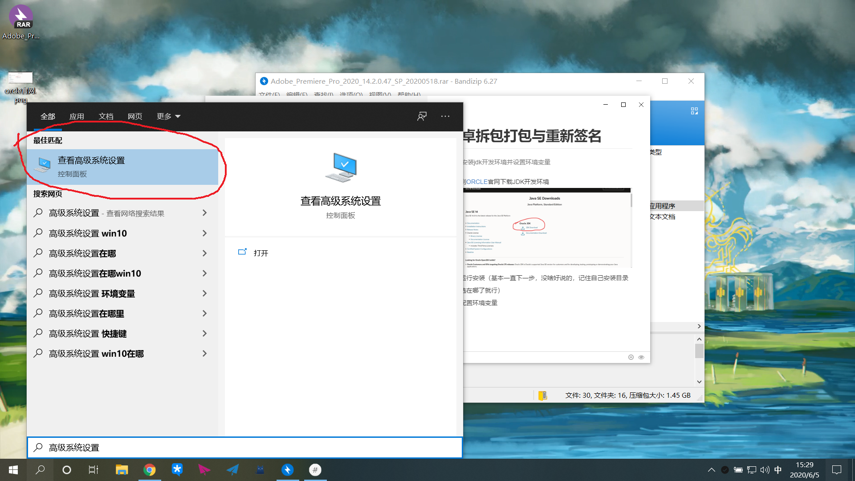Click the Java SE Downloads screenshot thumbnail
855x481 pixels.
(547, 228)
